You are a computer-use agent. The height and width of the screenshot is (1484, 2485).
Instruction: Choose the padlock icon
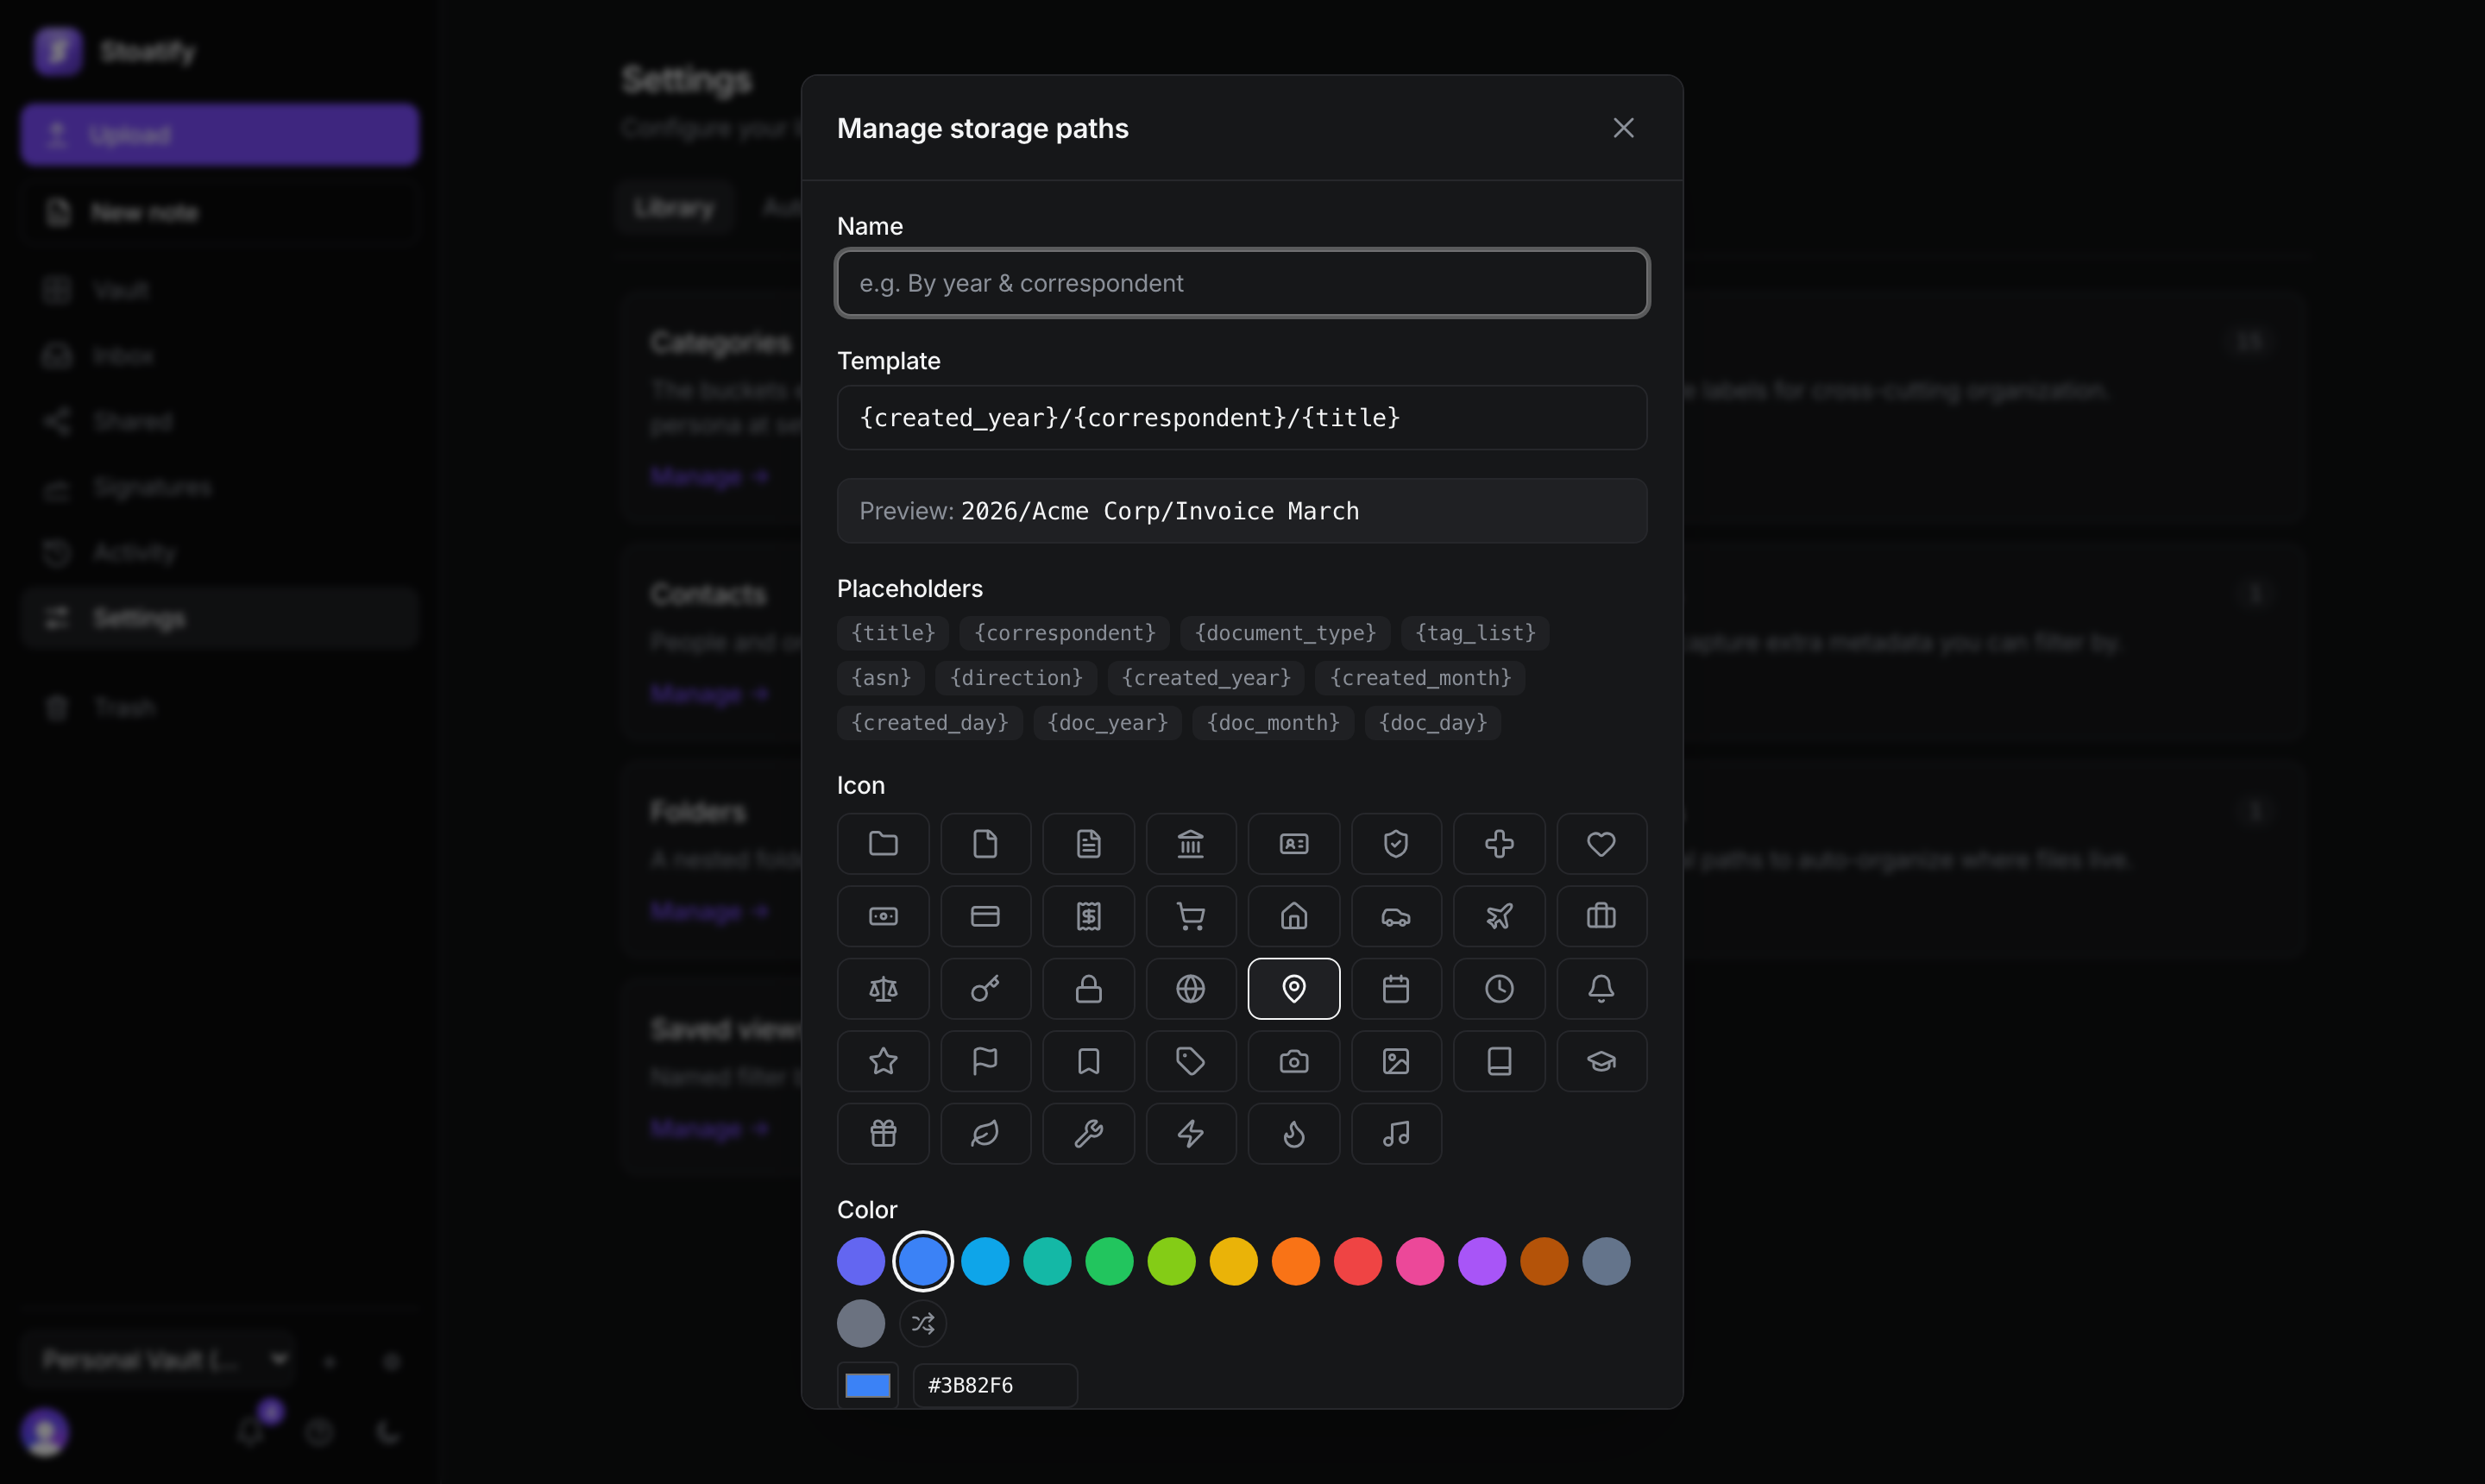(x=1088, y=989)
